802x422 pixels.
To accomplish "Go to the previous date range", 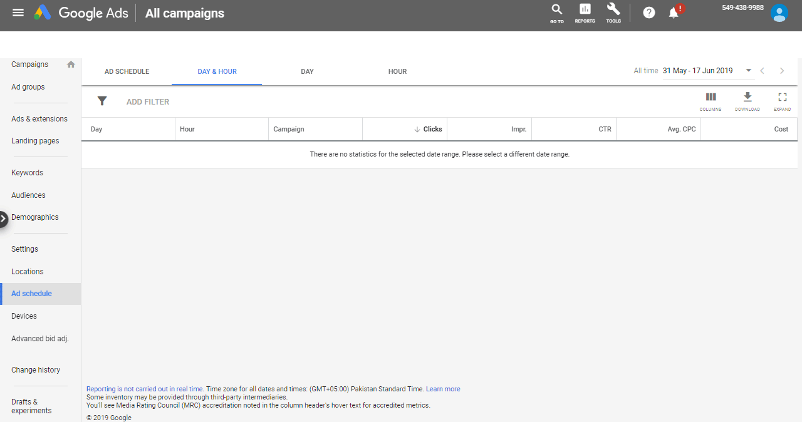I will pos(763,71).
